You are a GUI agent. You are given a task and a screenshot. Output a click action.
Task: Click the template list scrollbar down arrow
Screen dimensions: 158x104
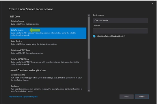pos(89,91)
